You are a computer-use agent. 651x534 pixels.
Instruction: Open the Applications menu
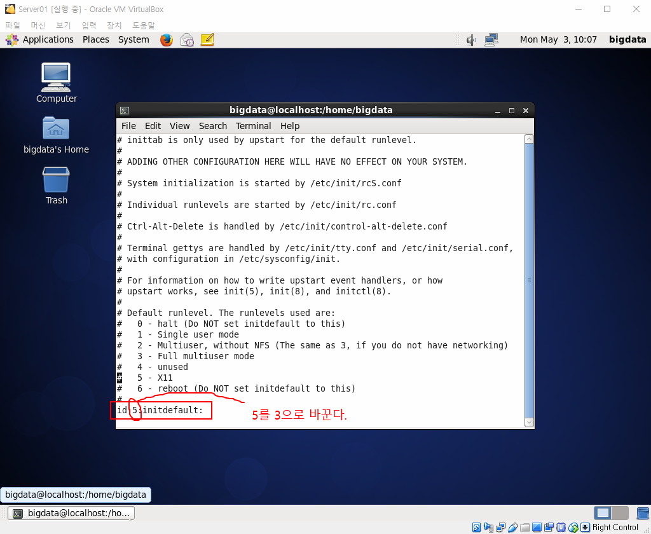48,39
